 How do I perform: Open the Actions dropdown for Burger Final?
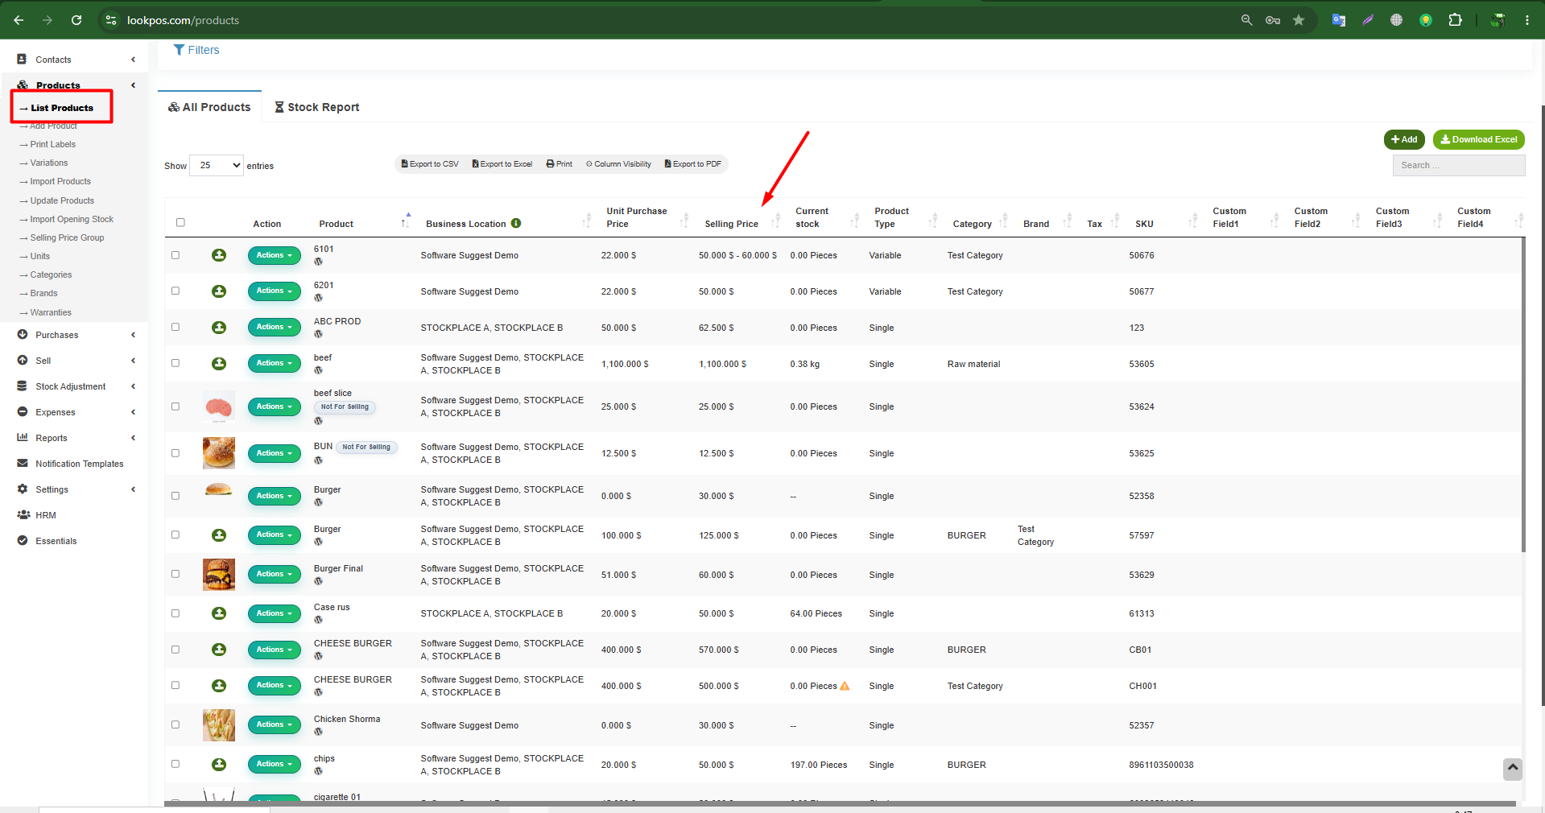(274, 575)
